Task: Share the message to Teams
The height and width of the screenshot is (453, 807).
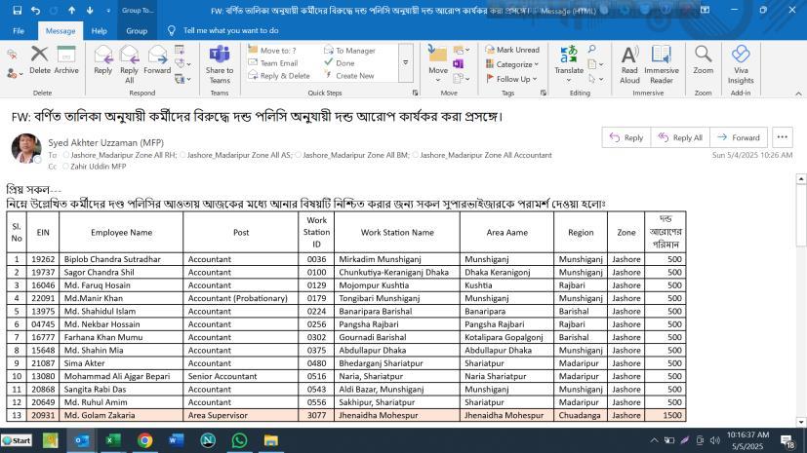Action: [x=220, y=64]
